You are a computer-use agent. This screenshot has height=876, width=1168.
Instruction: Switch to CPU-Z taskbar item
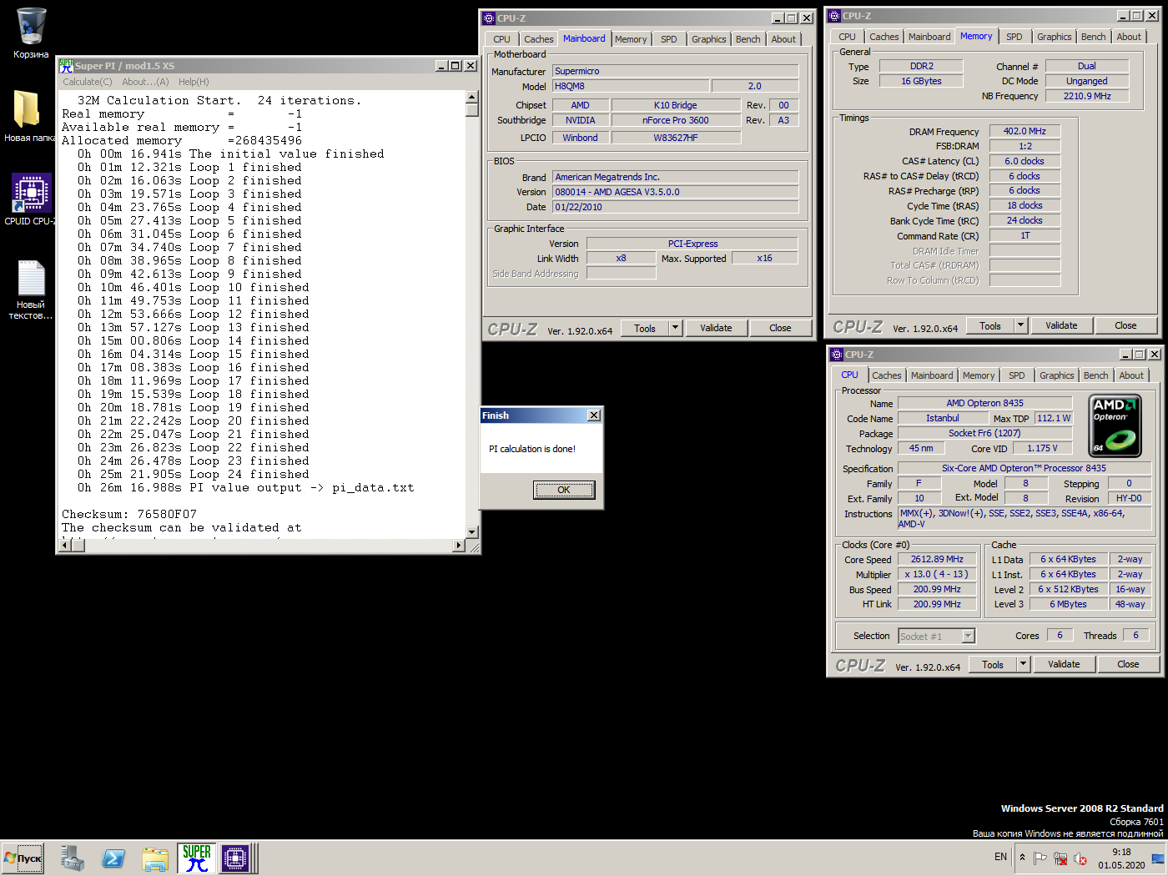pyautogui.click(x=235, y=858)
